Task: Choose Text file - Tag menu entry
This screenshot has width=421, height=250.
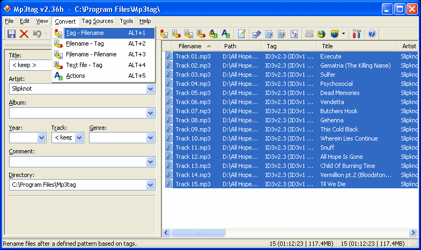Action: (x=104, y=65)
